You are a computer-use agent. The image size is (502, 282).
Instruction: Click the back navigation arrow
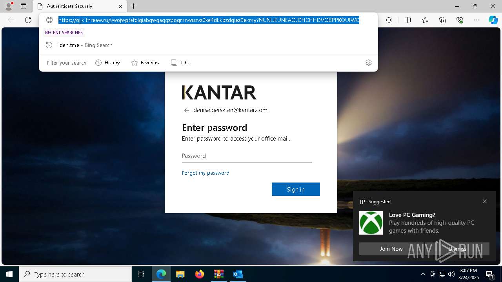click(x=11, y=20)
